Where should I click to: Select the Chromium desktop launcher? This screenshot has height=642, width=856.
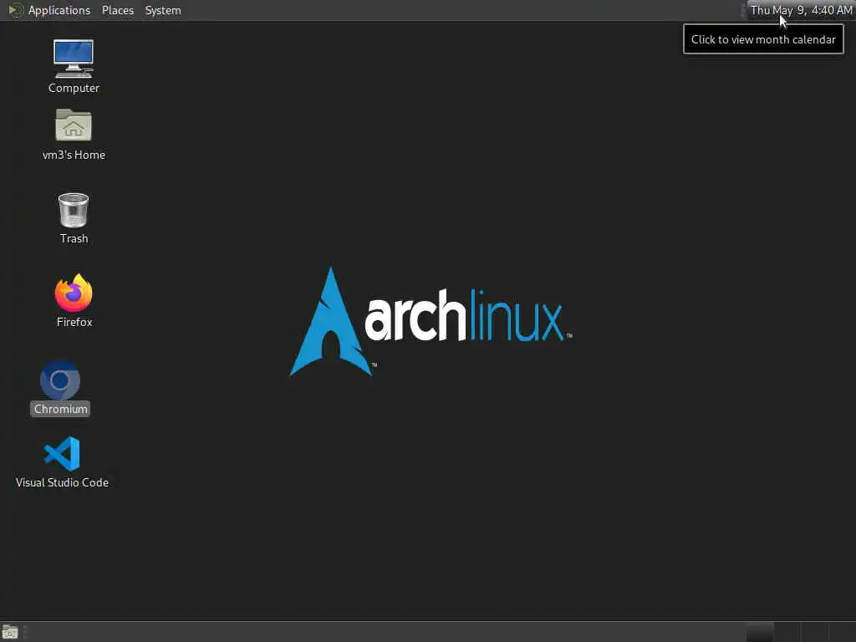coord(60,388)
